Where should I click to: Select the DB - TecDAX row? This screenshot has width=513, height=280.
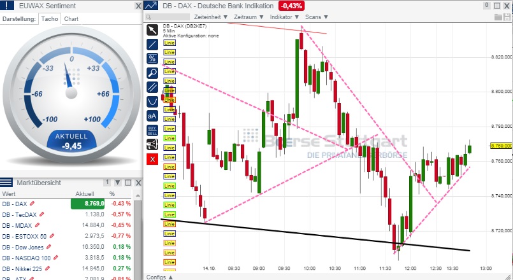click(x=66, y=214)
